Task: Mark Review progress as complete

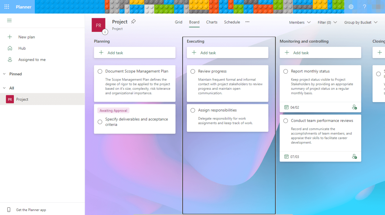Action: coord(193,71)
